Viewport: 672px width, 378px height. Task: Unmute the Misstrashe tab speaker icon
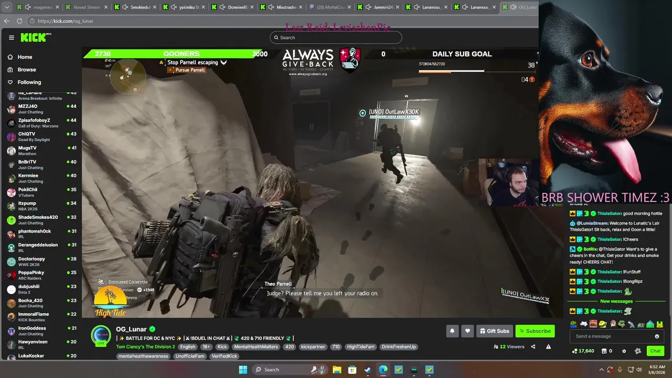point(271,7)
